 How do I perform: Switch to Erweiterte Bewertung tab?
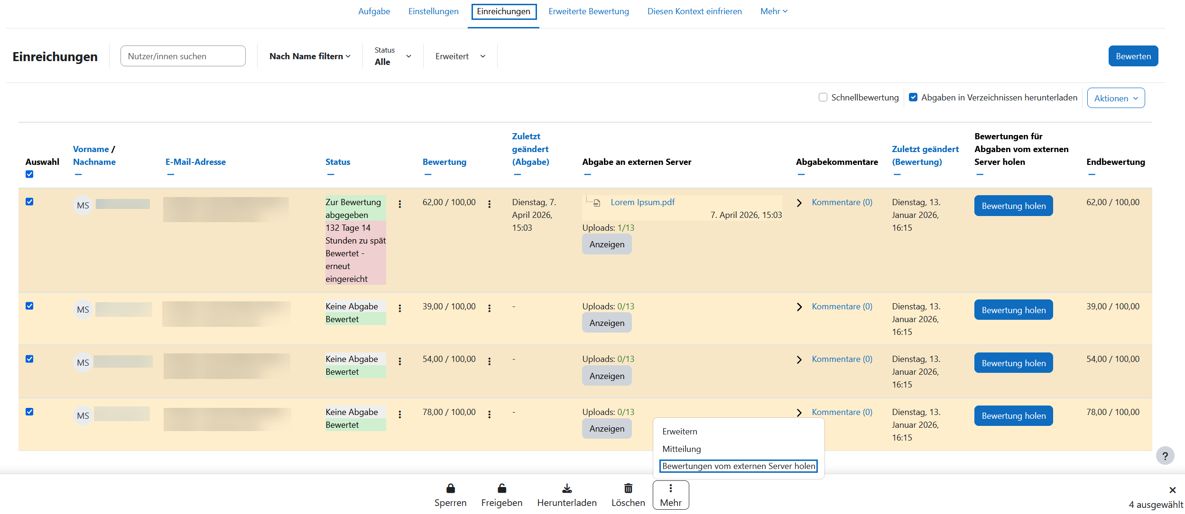click(588, 11)
